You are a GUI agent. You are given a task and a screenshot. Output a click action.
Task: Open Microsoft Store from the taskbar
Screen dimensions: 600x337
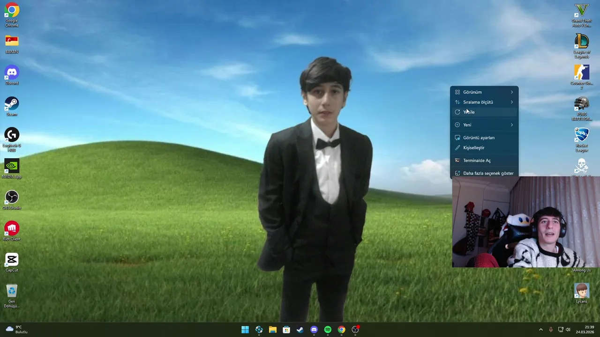point(286,330)
